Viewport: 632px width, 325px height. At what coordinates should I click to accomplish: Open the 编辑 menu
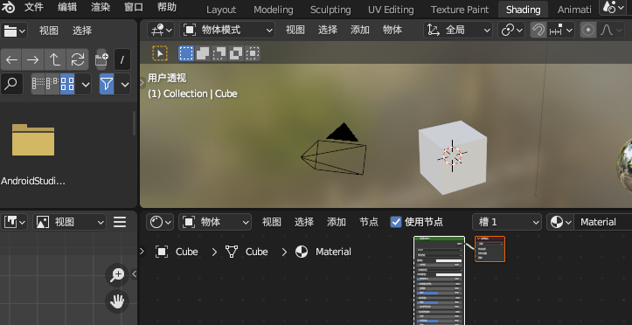67,7
